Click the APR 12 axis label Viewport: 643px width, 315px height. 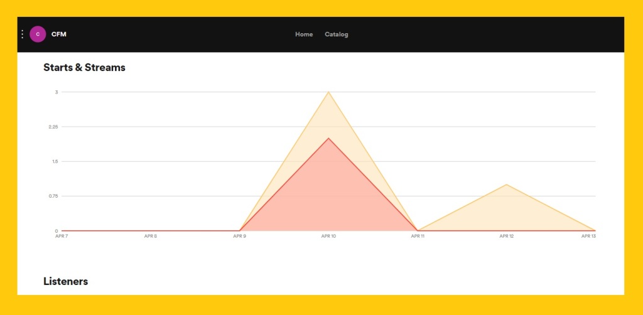pyautogui.click(x=507, y=237)
